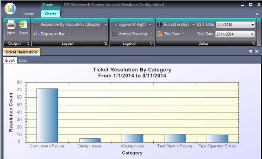The width and height of the screenshot is (262, 159).
Task: Click the 'Component Failure' axis label
Action: (47, 146)
